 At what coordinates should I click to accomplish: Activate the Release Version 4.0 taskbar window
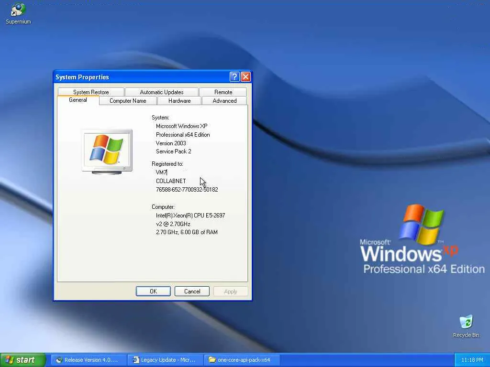[89, 360]
